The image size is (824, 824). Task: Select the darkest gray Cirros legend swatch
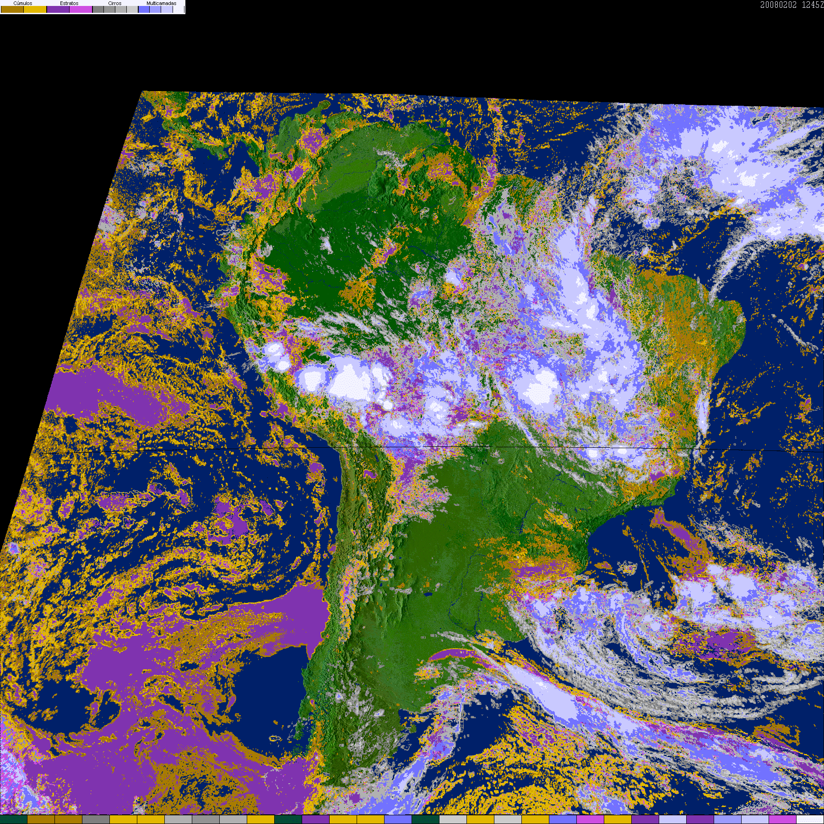click(98, 9)
